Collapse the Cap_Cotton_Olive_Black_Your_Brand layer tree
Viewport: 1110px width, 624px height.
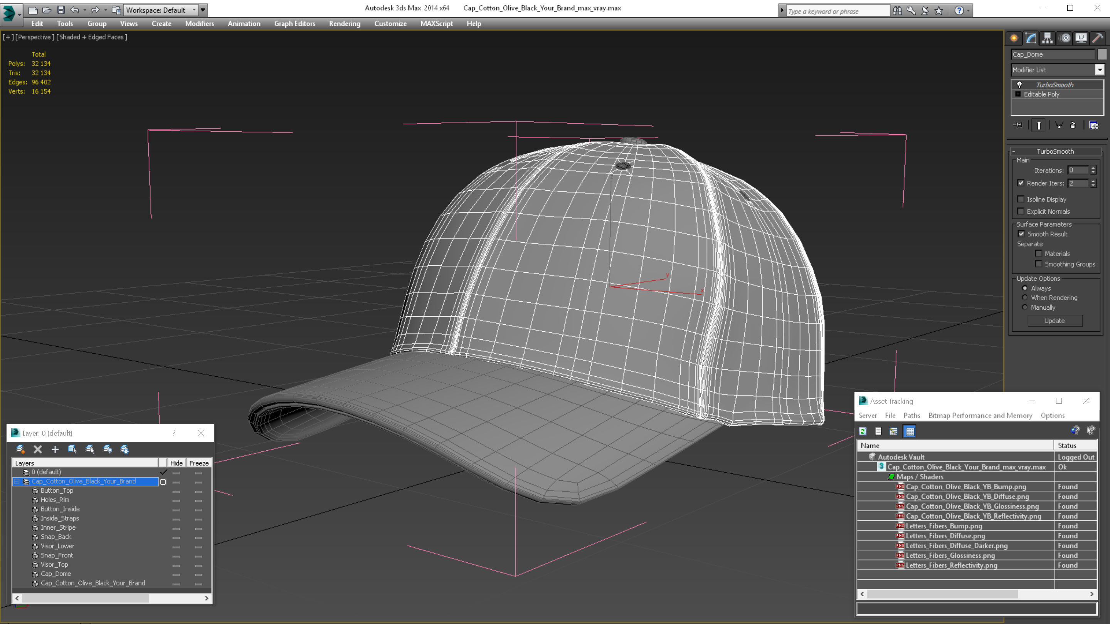[17, 481]
